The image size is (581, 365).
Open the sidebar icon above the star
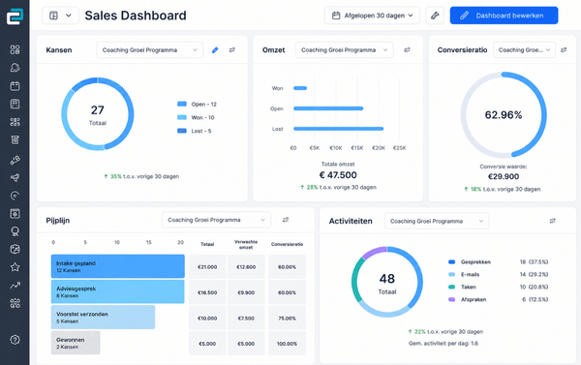coord(15,250)
